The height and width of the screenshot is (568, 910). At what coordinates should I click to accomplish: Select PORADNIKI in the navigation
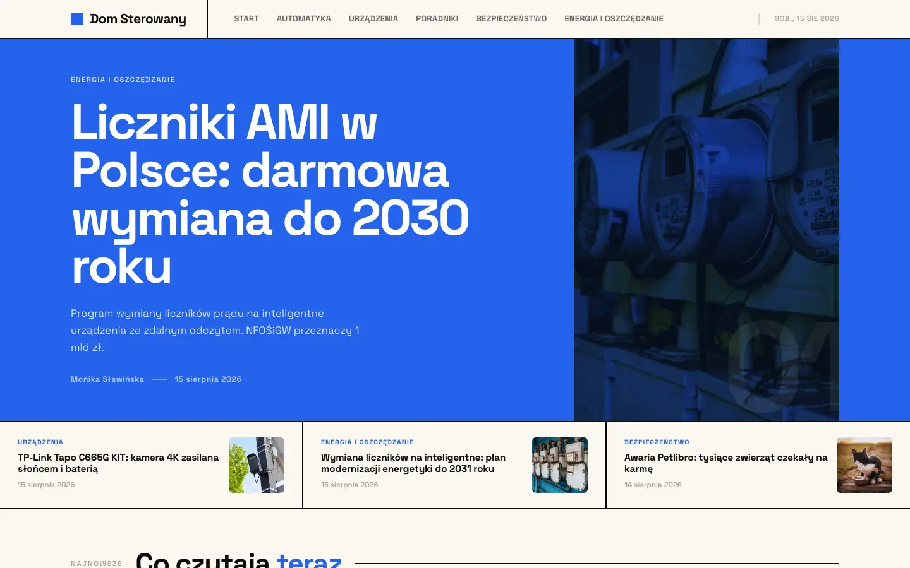(437, 19)
